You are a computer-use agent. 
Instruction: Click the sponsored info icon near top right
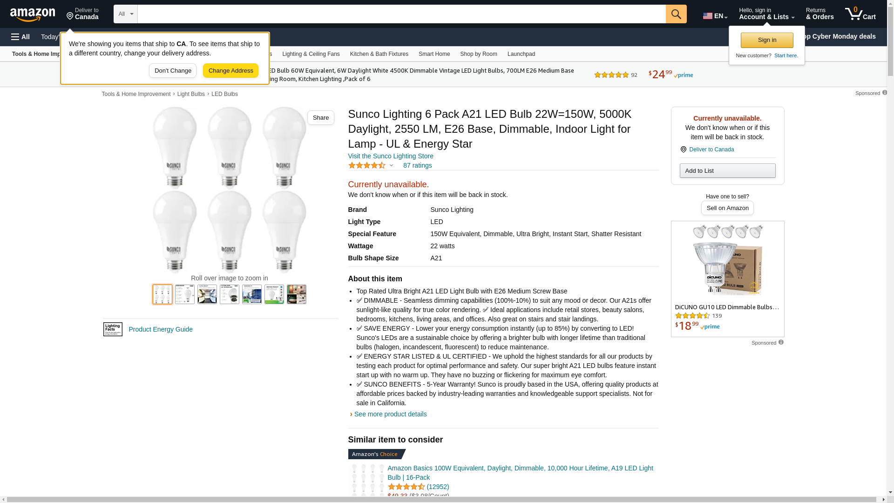pyautogui.click(x=885, y=93)
